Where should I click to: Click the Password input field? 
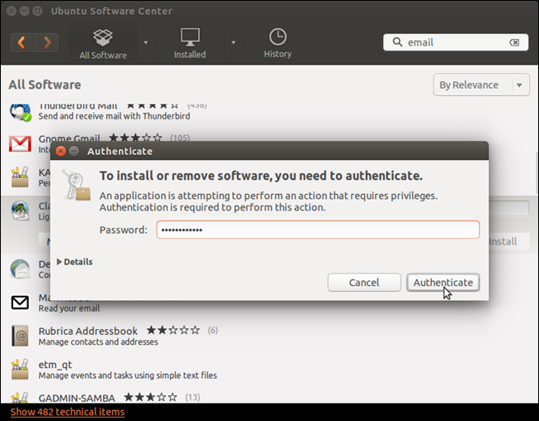tap(318, 230)
